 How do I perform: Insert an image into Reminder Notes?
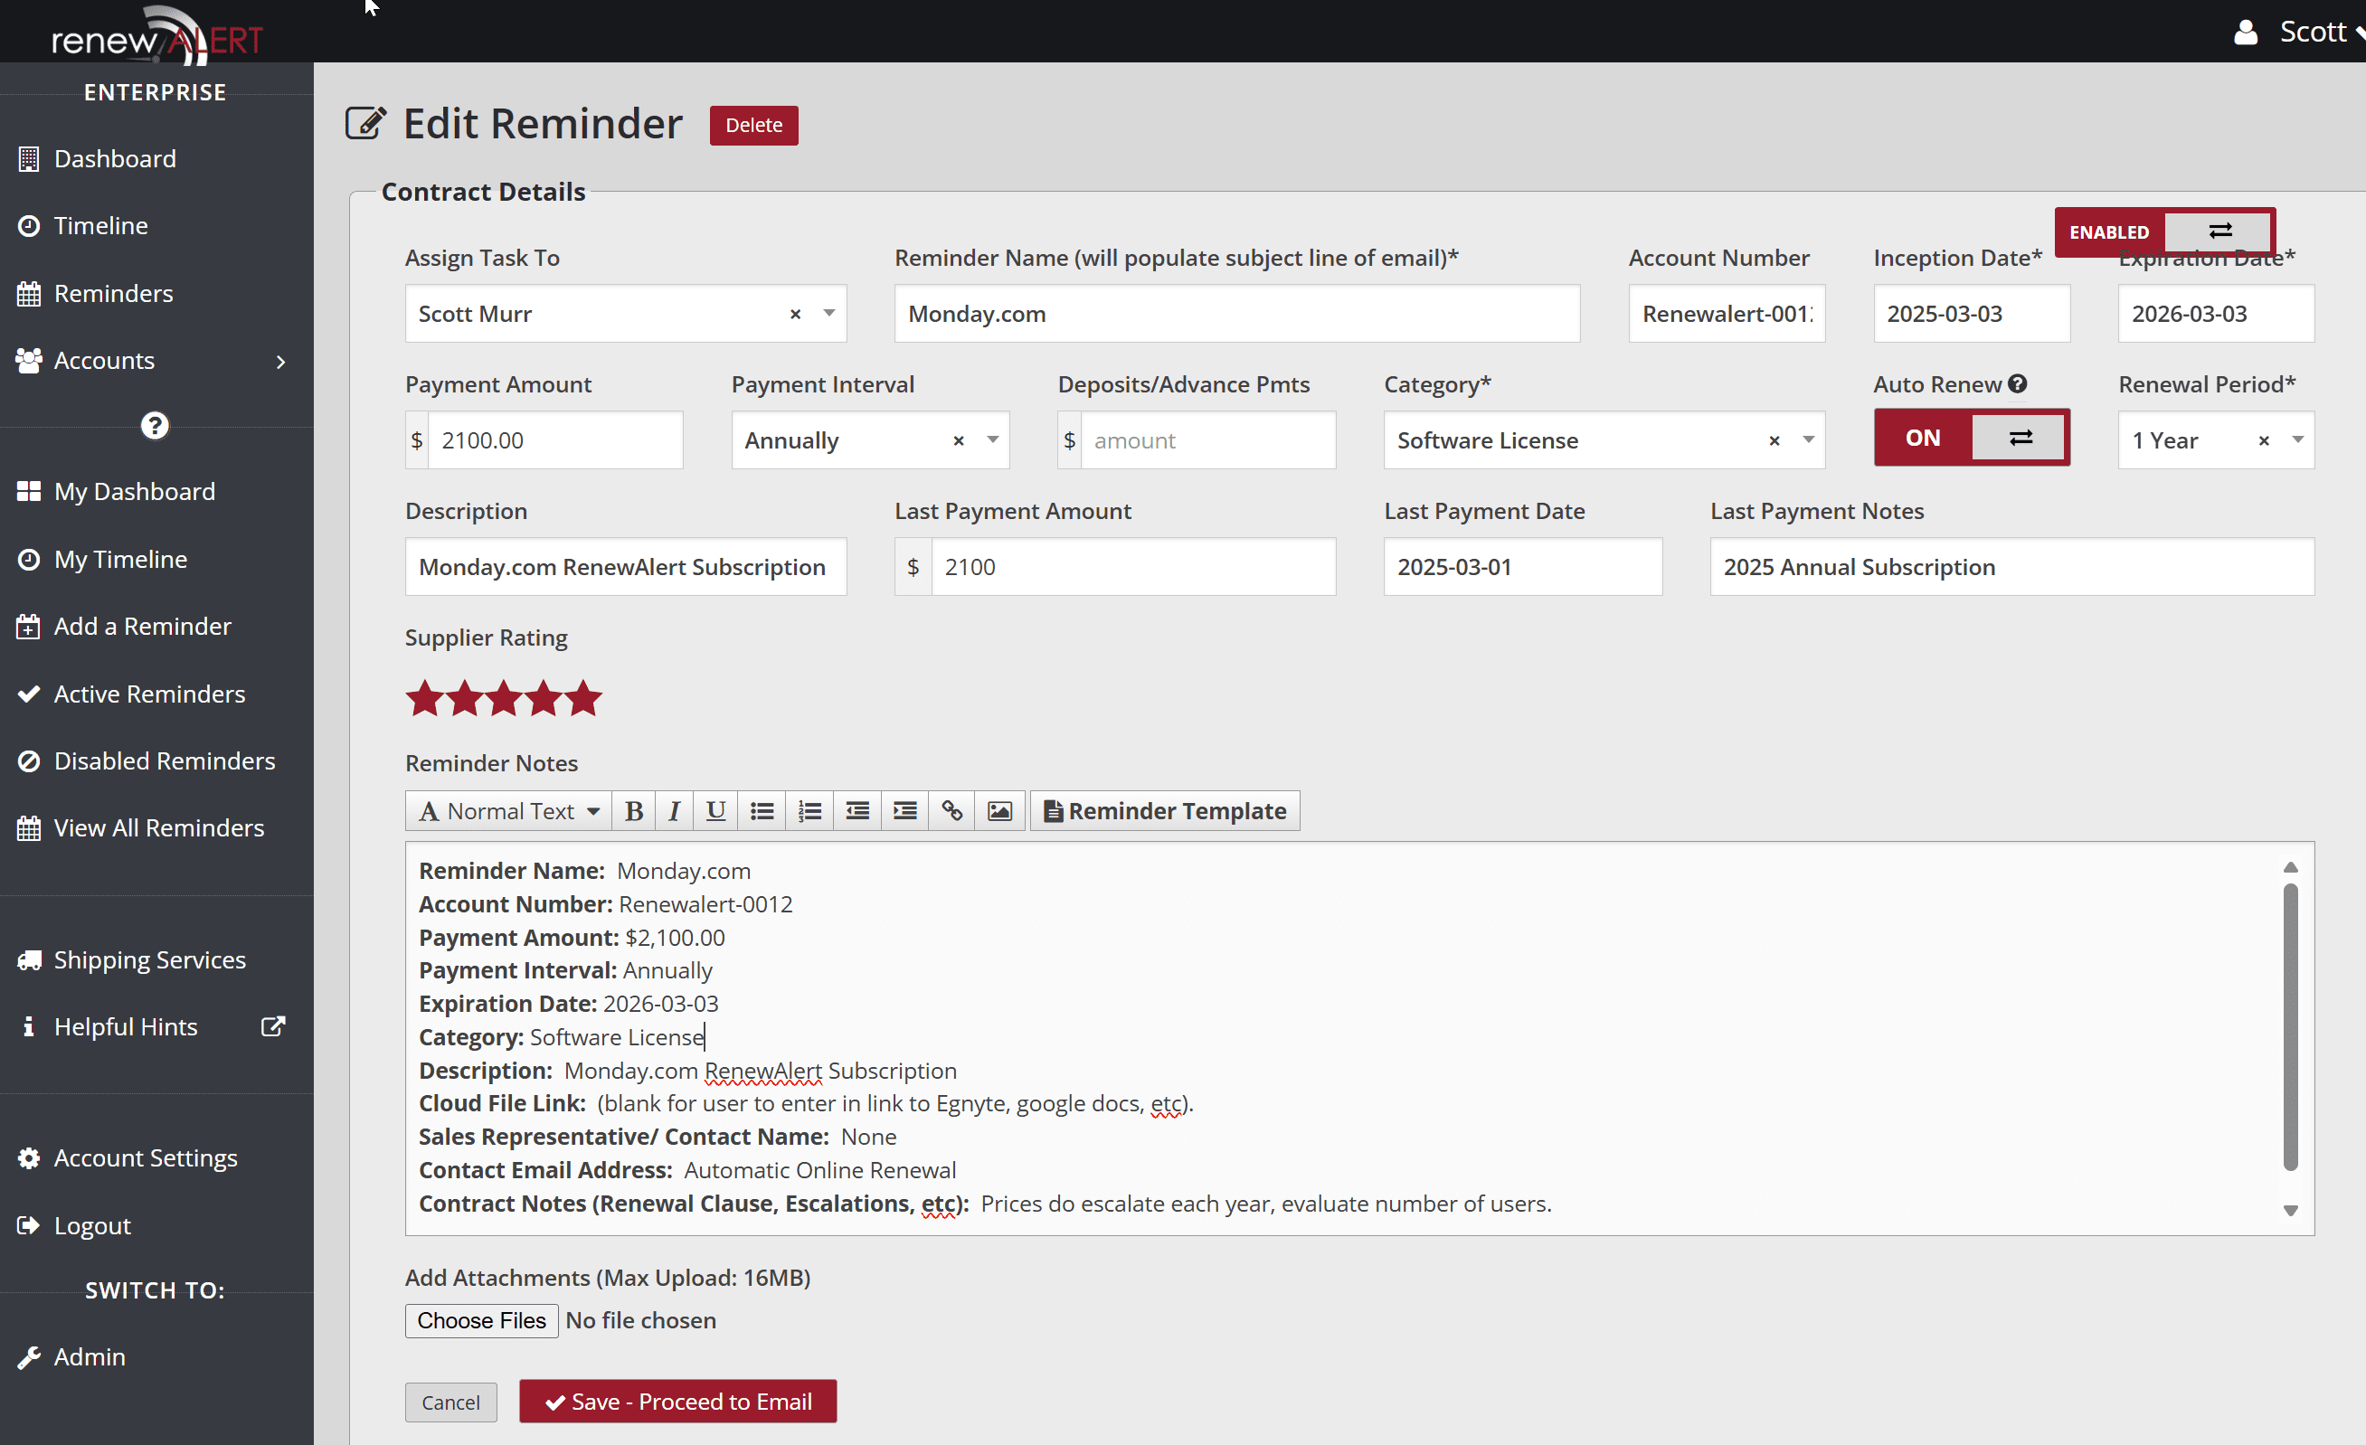tap(999, 810)
